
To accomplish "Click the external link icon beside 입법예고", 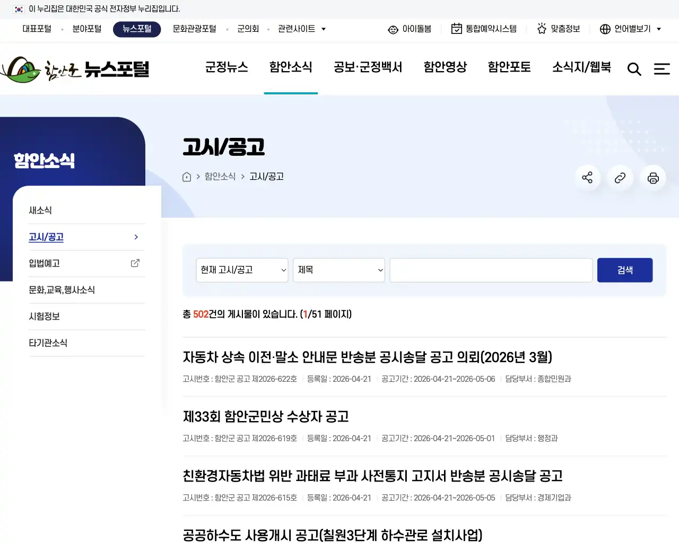I will (x=135, y=263).
